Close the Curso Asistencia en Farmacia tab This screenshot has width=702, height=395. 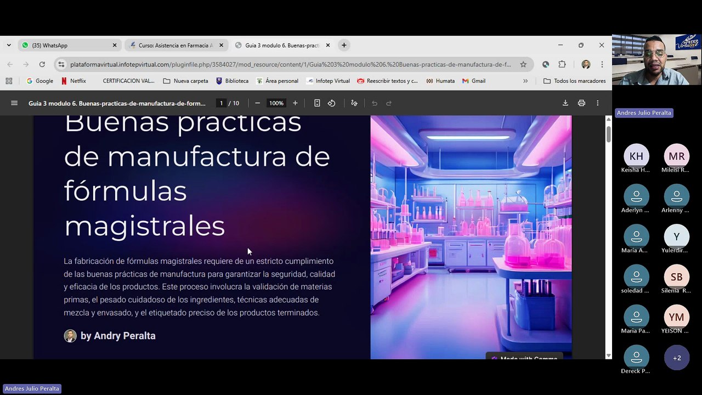click(222, 46)
